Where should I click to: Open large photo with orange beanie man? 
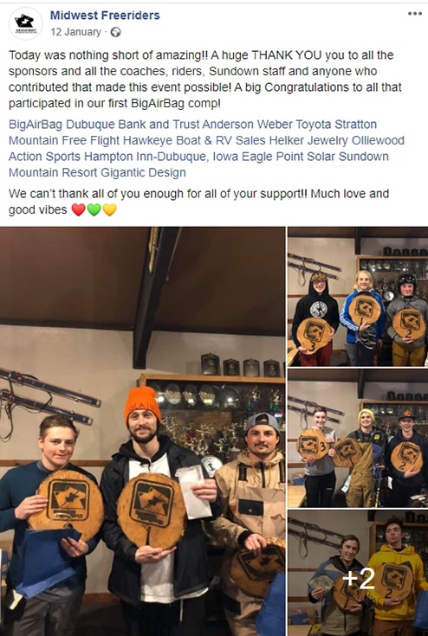143,431
